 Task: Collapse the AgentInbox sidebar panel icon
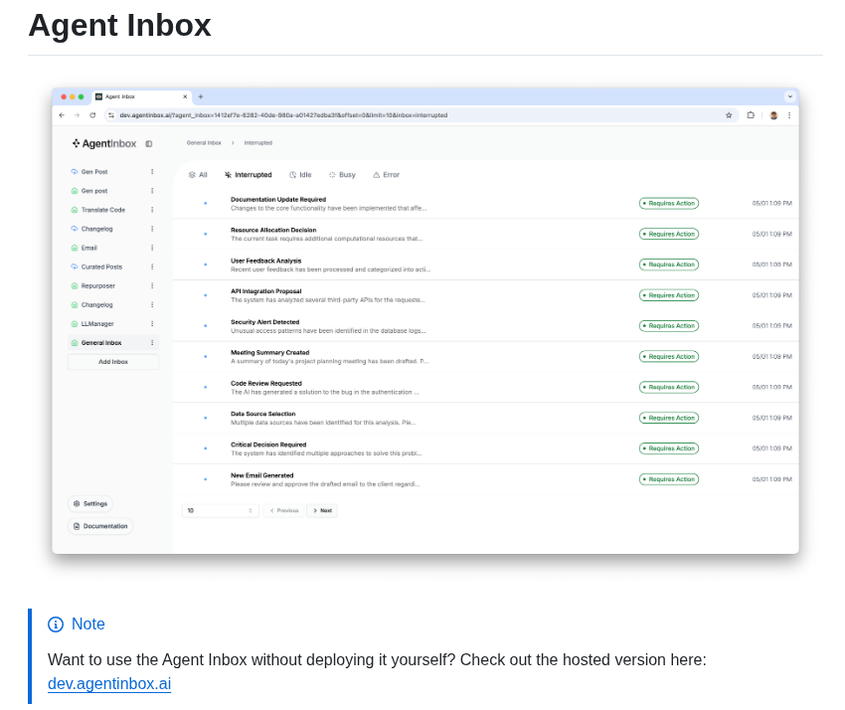149,144
